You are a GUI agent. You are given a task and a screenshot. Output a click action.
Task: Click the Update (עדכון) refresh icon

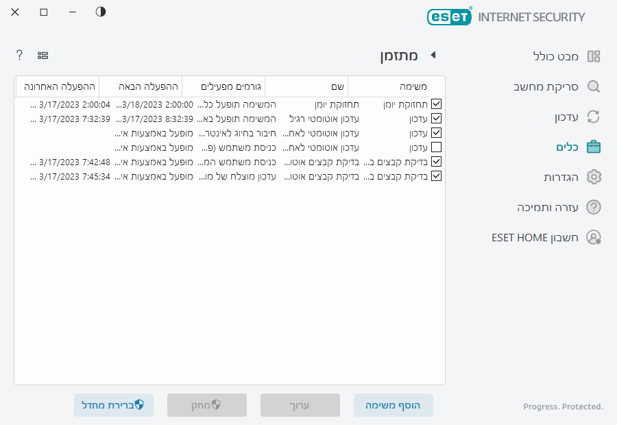click(x=594, y=117)
